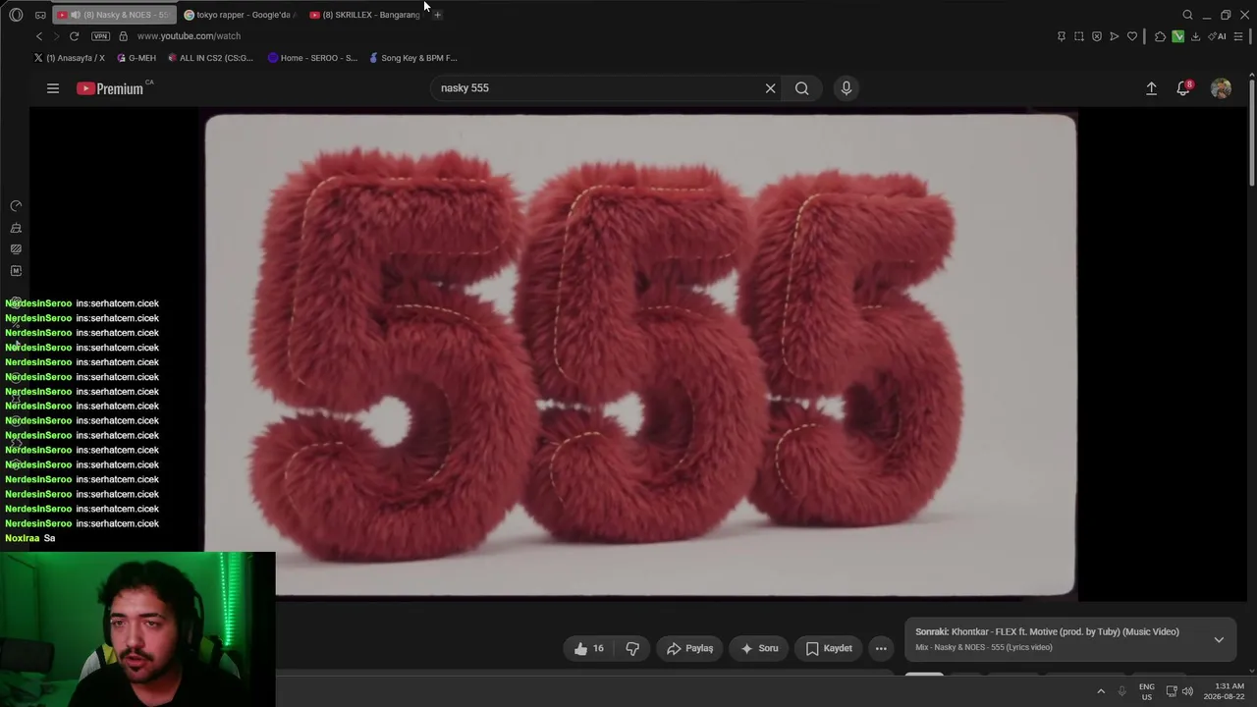The width and height of the screenshot is (1257, 707).
Task: Click the taskbar microphone icon
Action: pyautogui.click(x=1122, y=691)
